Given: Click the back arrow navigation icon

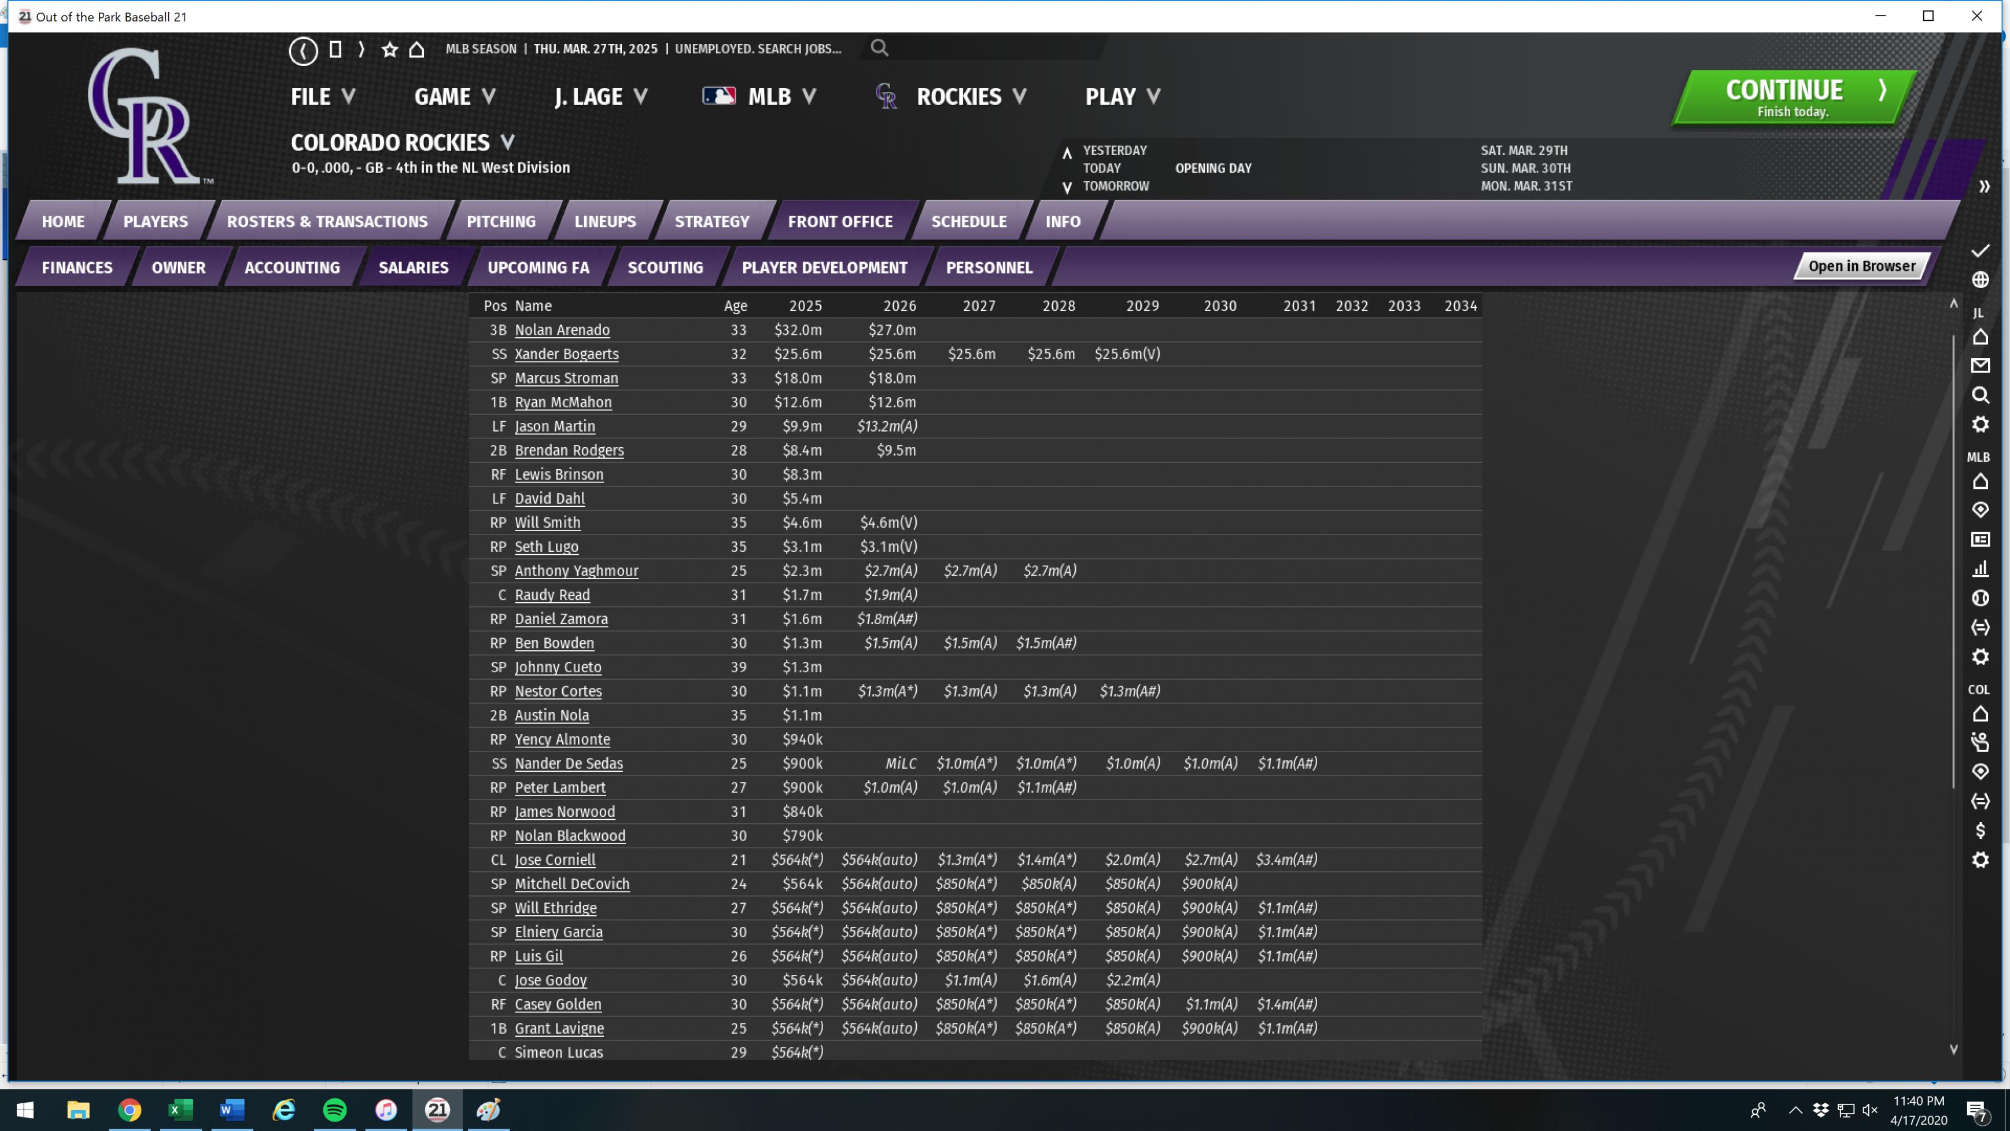Looking at the screenshot, I should [303, 51].
